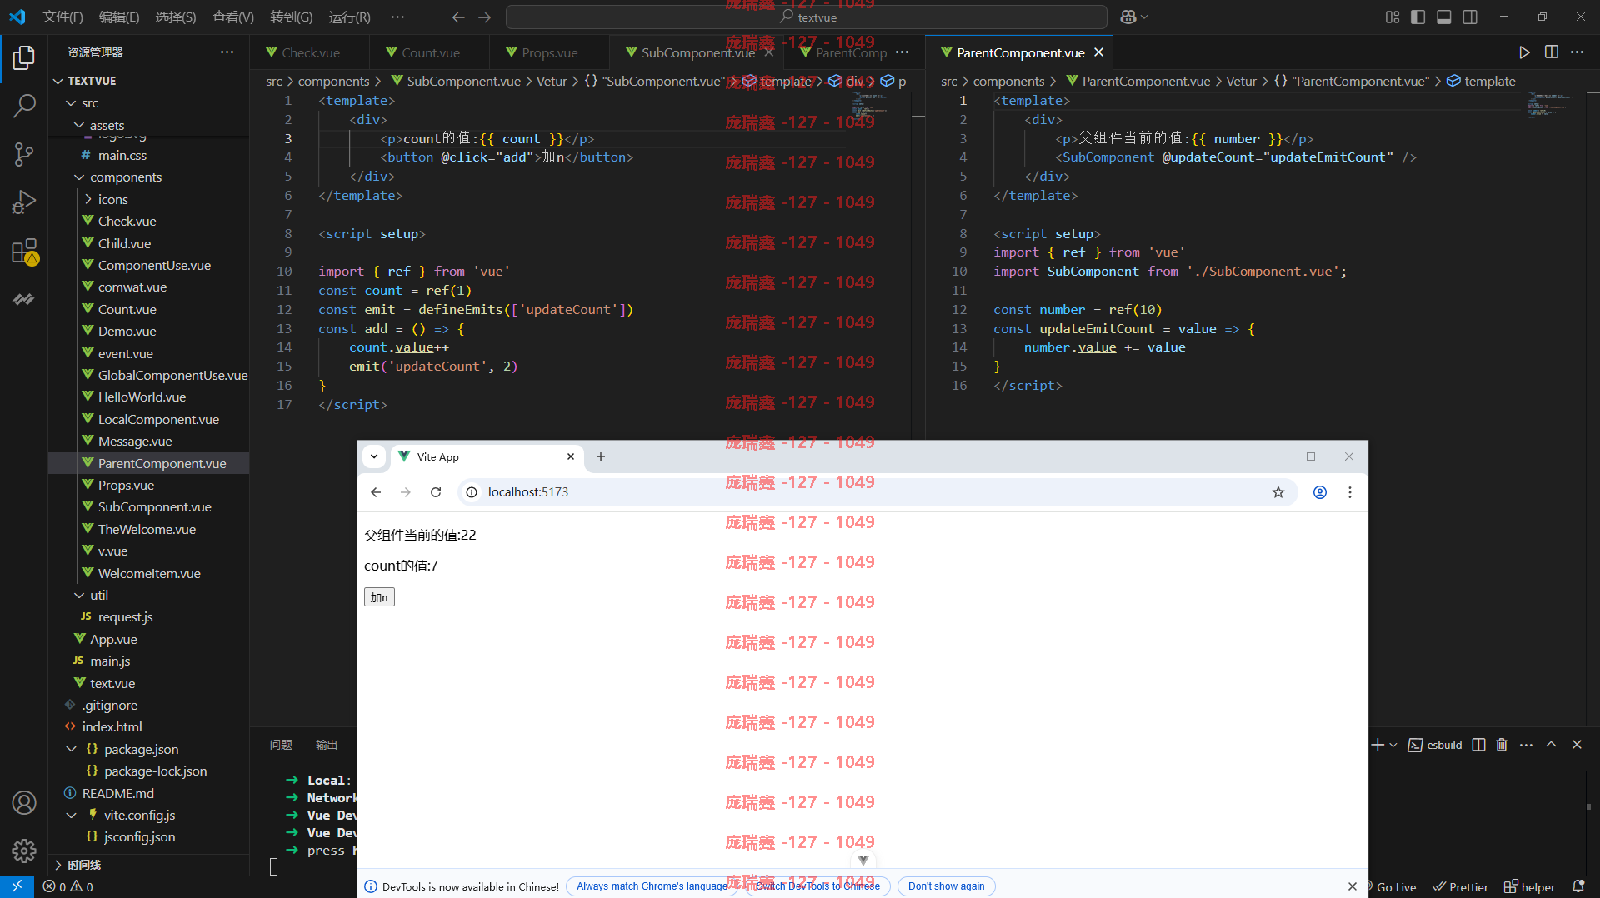Switch to Count.vue tab

point(430,52)
